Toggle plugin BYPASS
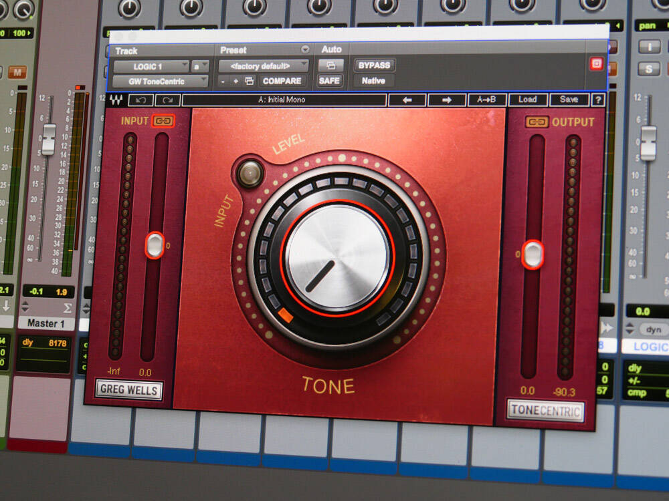Image resolution: width=669 pixels, height=501 pixels. click(x=374, y=65)
